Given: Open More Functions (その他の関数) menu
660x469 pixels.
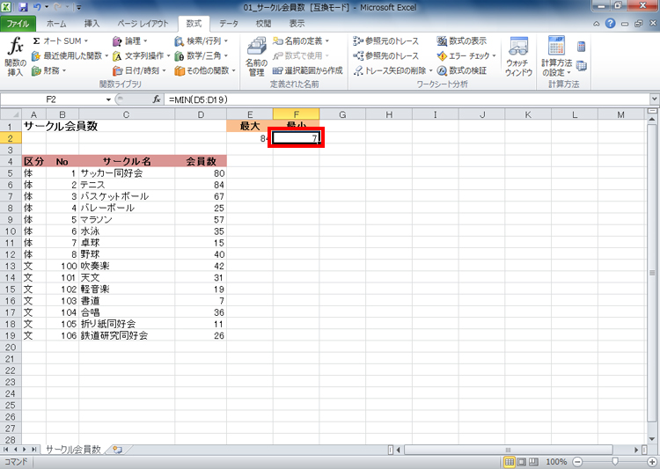Looking at the screenshot, I should point(205,70).
